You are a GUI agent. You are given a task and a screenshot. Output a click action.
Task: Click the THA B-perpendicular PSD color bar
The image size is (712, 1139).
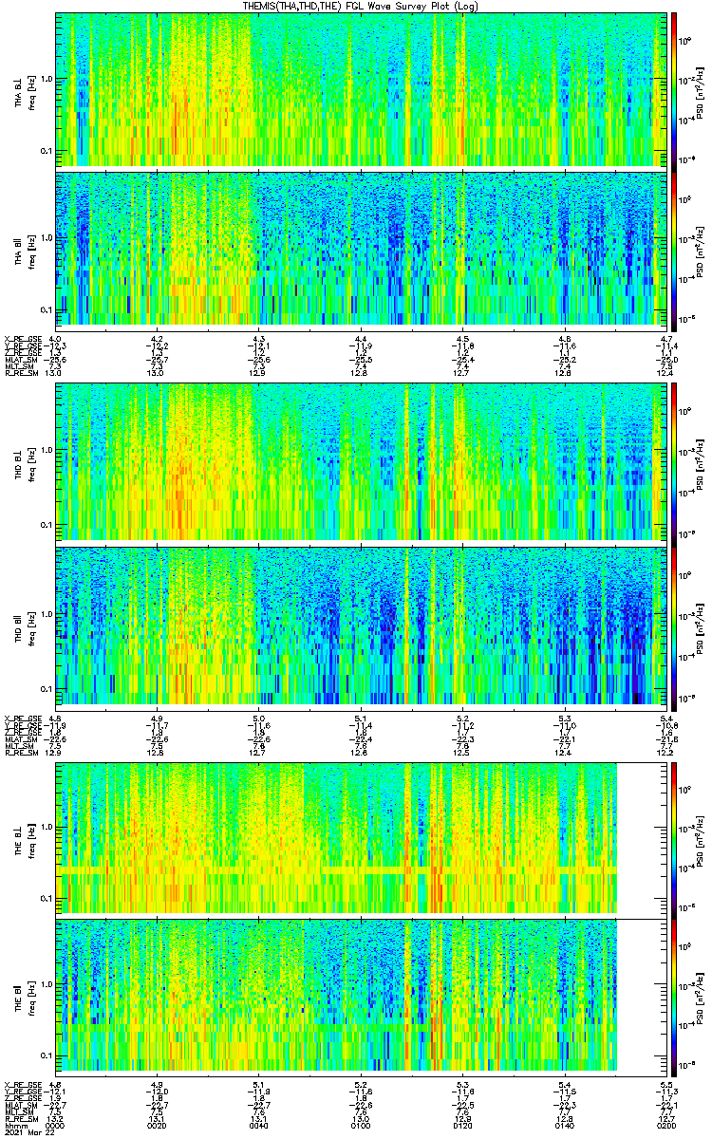coord(674,90)
